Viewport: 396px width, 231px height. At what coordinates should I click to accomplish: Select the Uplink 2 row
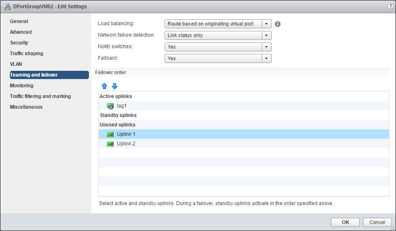(126, 144)
